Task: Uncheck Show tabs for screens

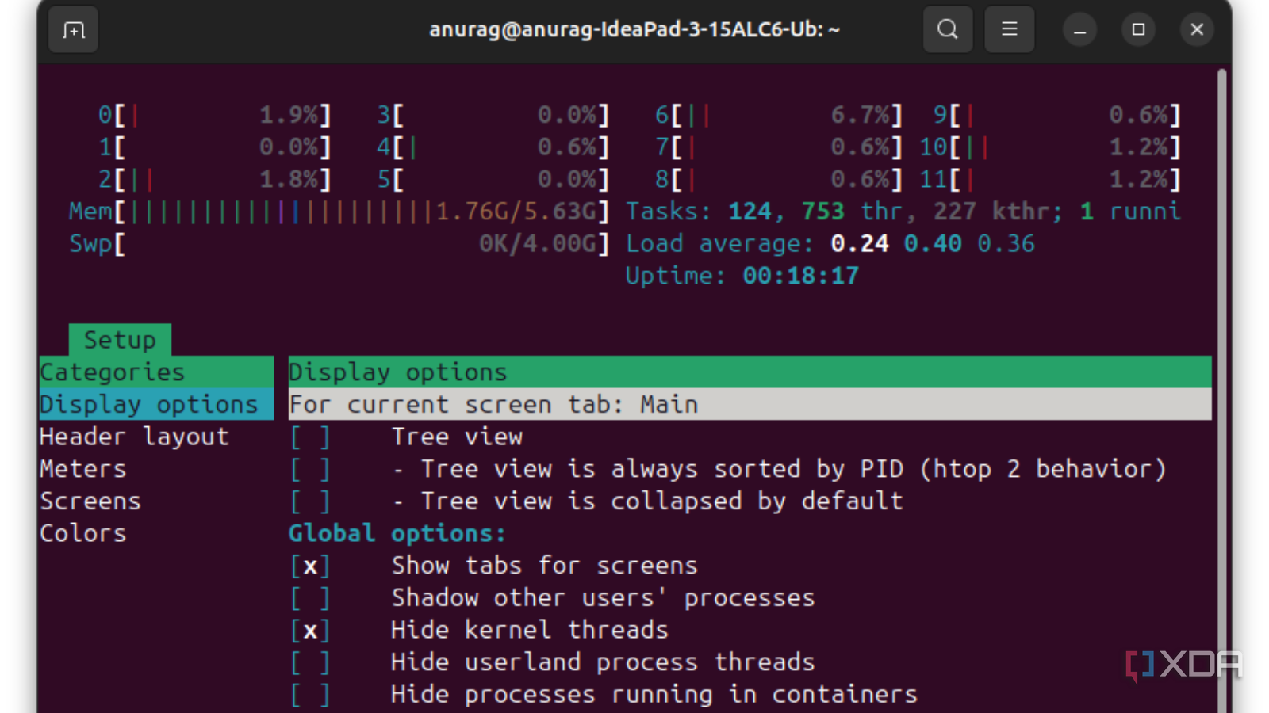Action: tap(310, 566)
